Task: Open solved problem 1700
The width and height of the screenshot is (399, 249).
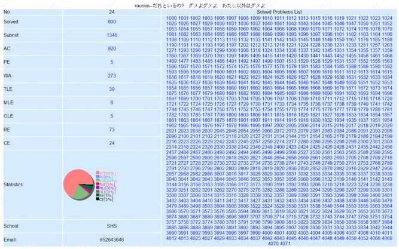Action: [x=196, y=99]
